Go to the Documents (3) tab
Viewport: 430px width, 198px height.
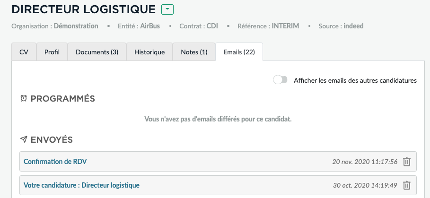pyautogui.click(x=97, y=52)
